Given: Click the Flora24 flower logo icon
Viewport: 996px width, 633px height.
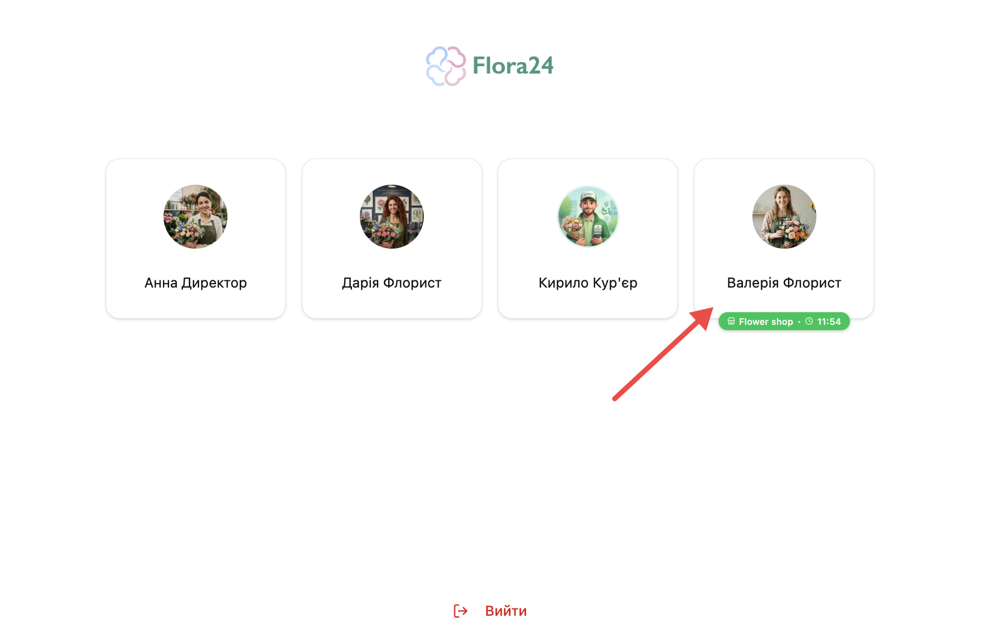Looking at the screenshot, I should [x=446, y=66].
